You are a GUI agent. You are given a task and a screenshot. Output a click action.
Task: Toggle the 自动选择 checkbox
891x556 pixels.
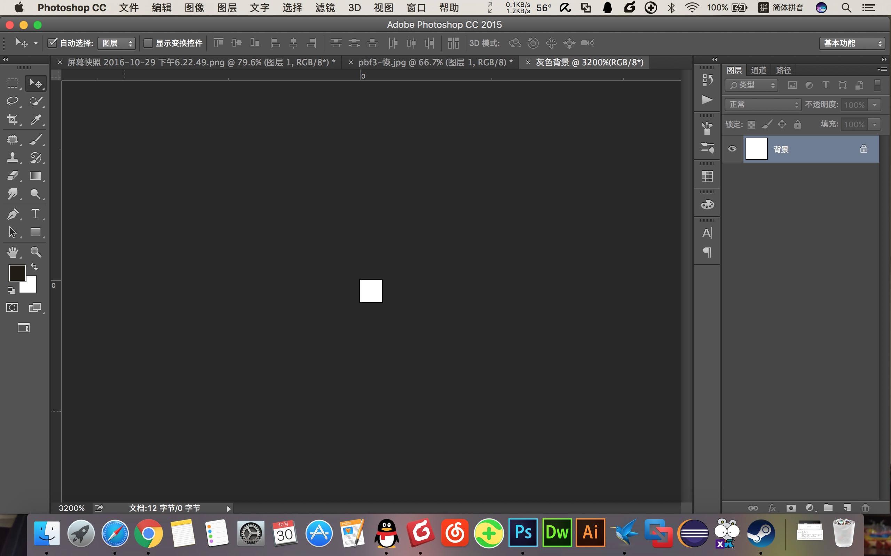(x=52, y=43)
